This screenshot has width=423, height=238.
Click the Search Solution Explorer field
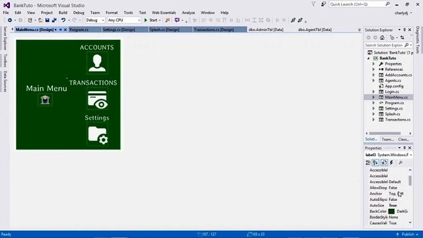[389, 46]
